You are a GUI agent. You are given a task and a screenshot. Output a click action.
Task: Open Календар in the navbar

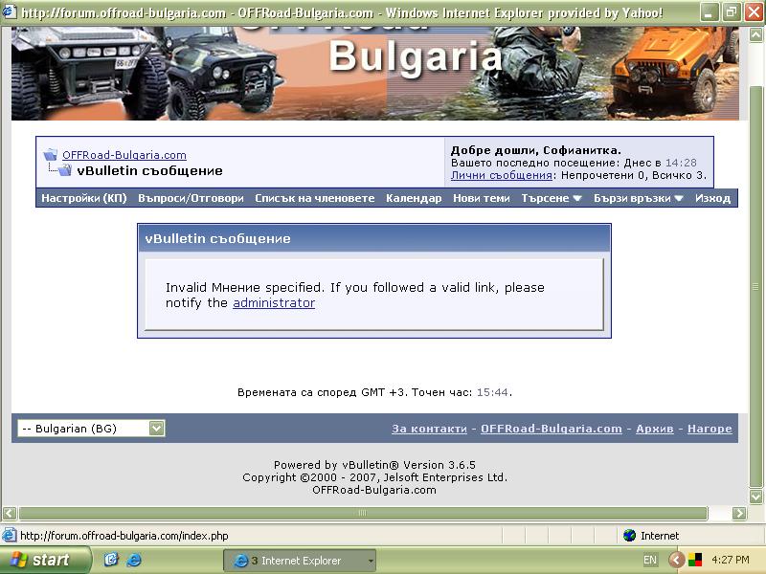(414, 198)
